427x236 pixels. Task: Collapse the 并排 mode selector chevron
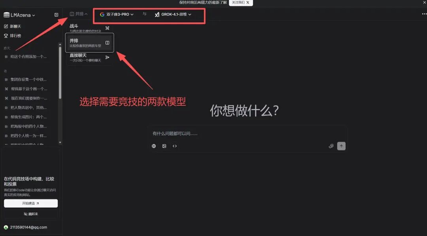click(85, 13)
